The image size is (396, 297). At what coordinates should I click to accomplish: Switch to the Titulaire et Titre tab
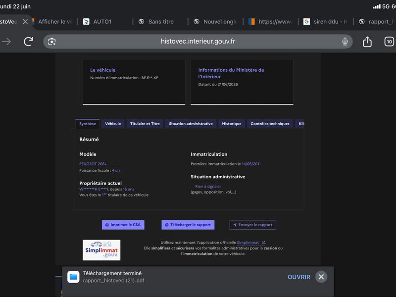coord(145,124)
